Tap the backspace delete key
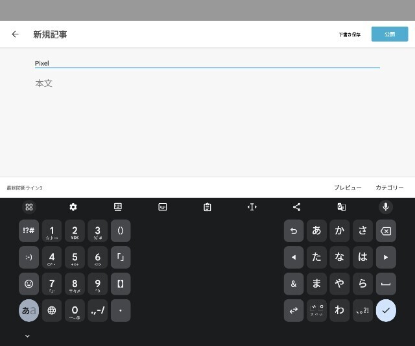The width and height of the screenshot is (415, 346). click(x=386, y=230)
